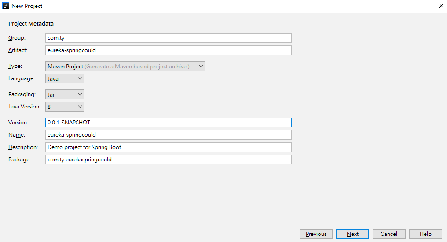The width and height of the screenshot is (447, 242).
Task: Focus the Group field containing com.ty
Action: [x=168, y=38]
